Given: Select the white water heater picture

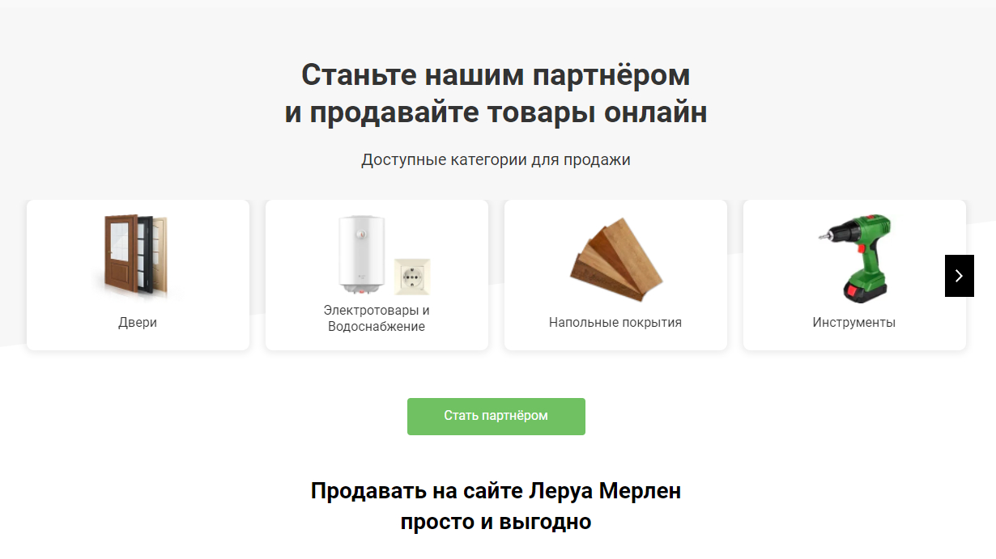Looking at the screenshot, I should tap(360, 254).
